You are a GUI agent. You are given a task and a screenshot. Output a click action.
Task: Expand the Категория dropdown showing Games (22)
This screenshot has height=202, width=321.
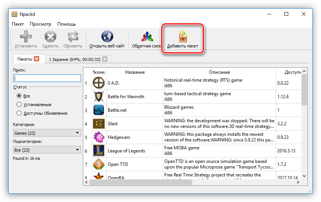point(47,133)
